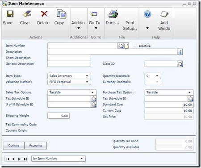Click the Generic Description input field

pyautogui.click(x=69, y=64)
